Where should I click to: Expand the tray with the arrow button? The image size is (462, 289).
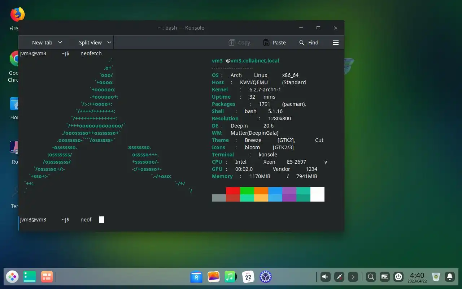(x=353, y=277)
